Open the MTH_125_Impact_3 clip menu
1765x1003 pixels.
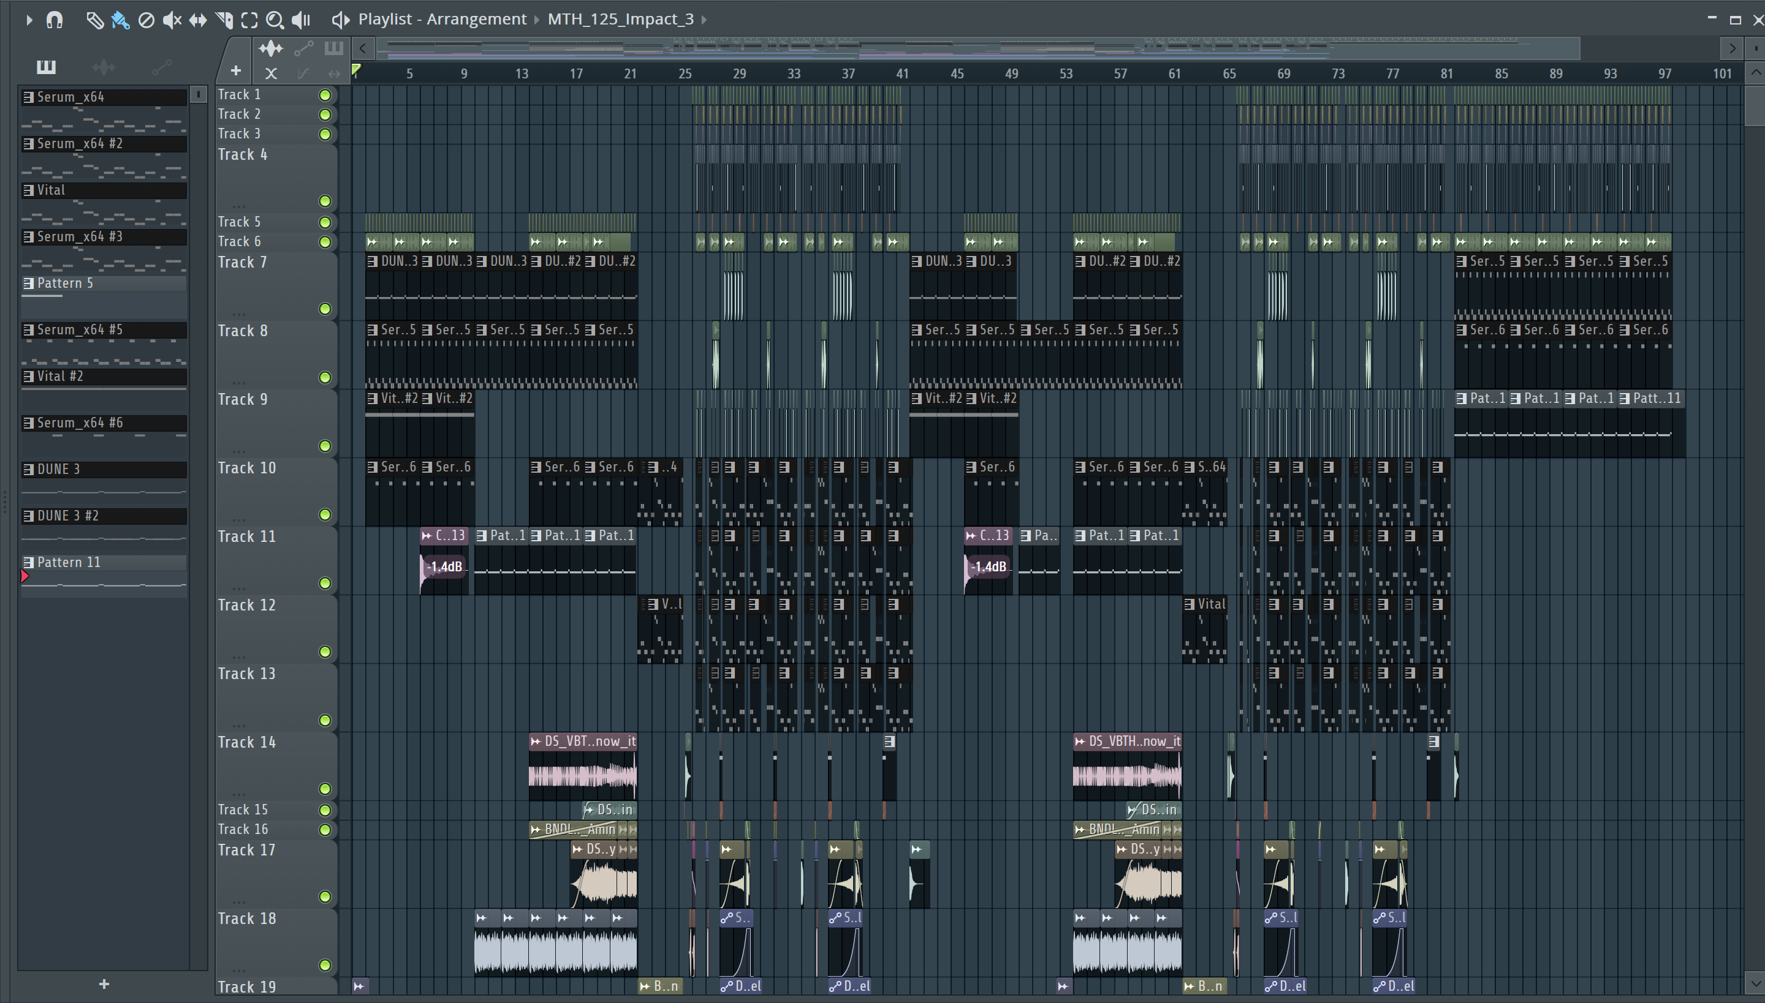point(620,20)
